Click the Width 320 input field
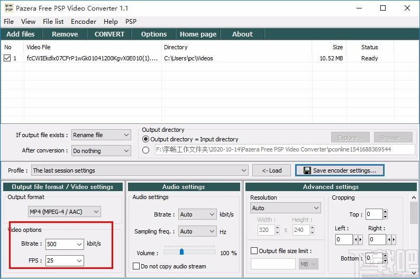The width and height of the screenshot is (420, 279). 266,230
